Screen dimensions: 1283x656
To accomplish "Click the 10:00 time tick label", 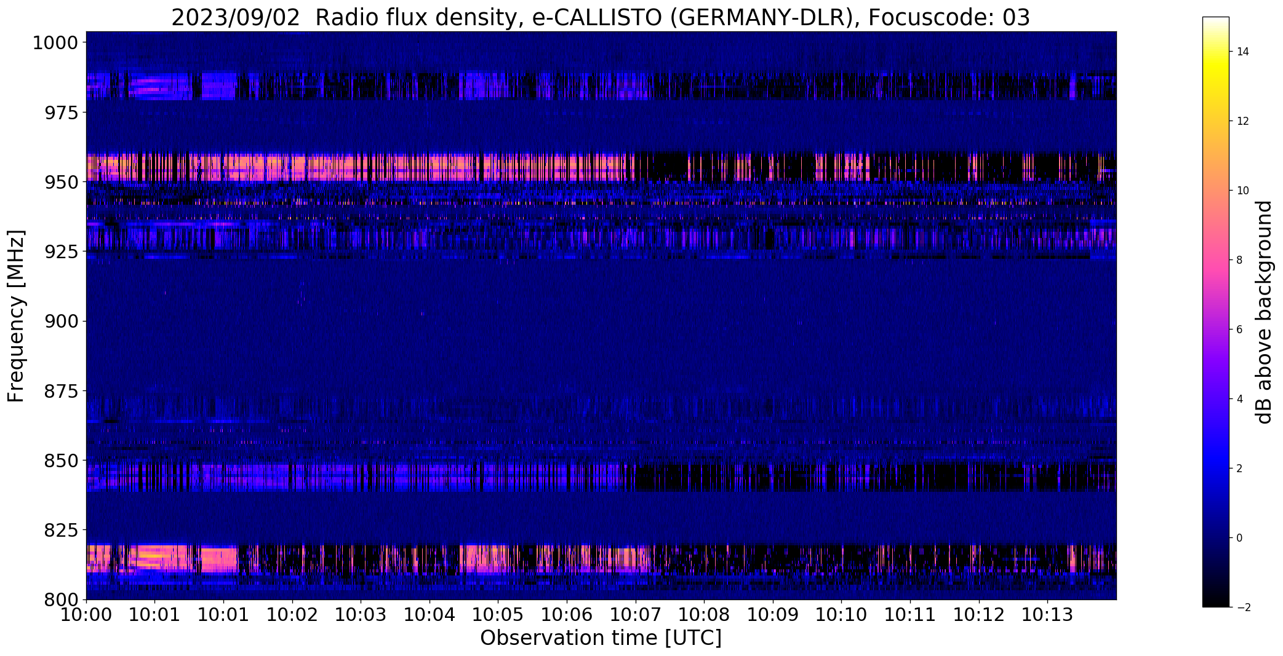I will (x=86, y=615).
